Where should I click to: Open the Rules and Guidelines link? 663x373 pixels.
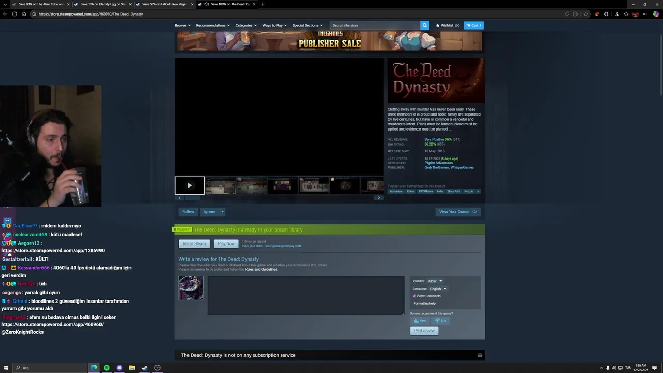261,269
